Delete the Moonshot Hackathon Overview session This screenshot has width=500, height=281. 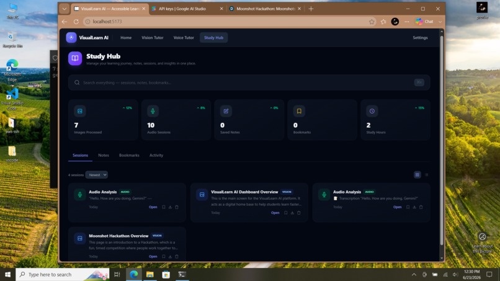(177, 256)
